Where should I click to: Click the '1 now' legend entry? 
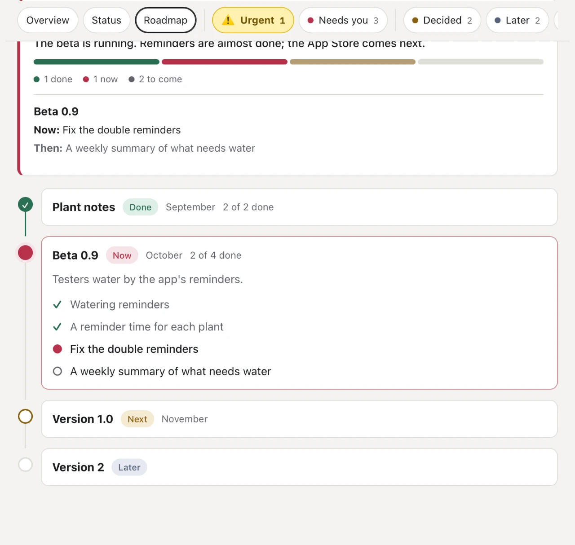click(101, 79)
